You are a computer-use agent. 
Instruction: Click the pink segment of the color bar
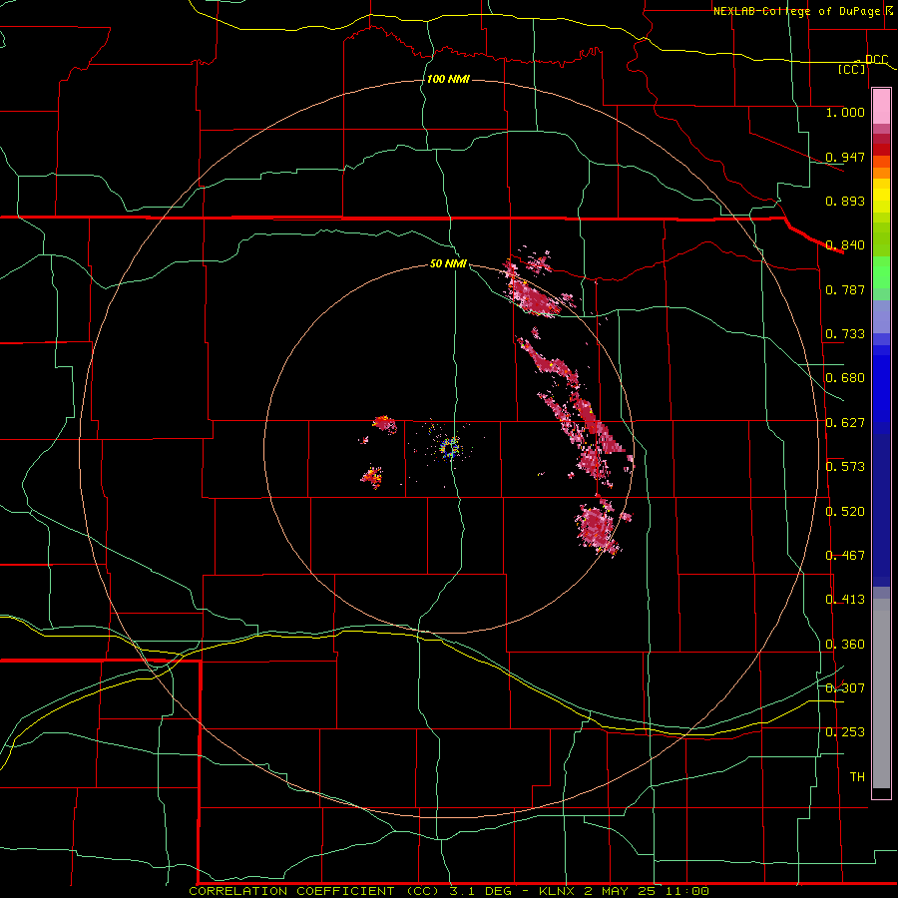(881, 107)
